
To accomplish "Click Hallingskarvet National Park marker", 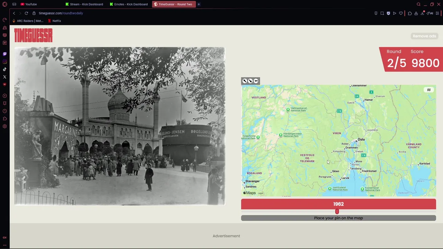I will point(288,109).
